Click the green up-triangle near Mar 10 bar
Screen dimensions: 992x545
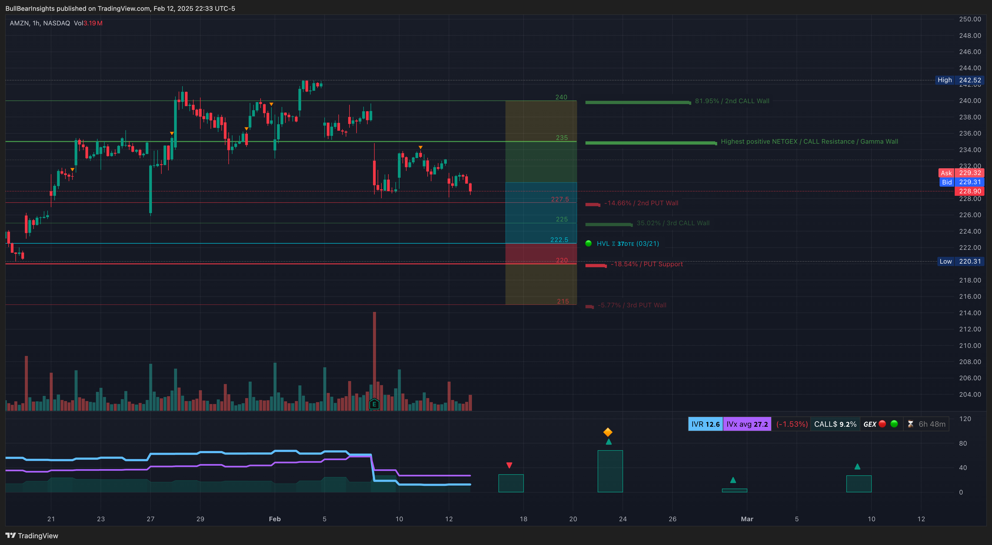click(x=857, y=466)
